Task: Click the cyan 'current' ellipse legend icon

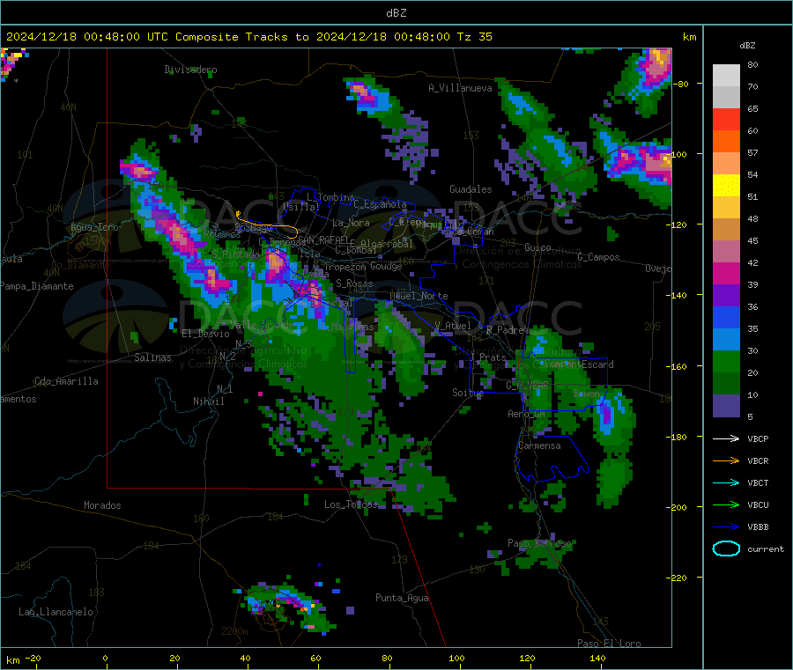Action: (726, 549)
